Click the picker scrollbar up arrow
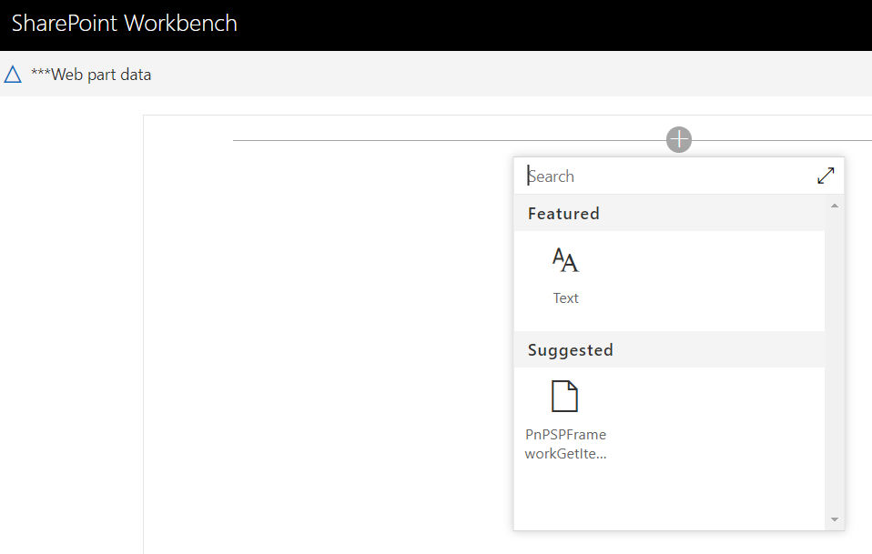Viewport: 872px width, 554px height. click(834, 206)
